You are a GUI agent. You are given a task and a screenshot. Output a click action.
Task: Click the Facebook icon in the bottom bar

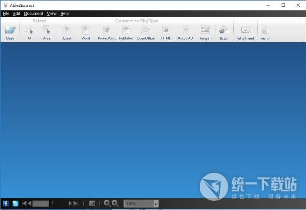coord(6,204)
